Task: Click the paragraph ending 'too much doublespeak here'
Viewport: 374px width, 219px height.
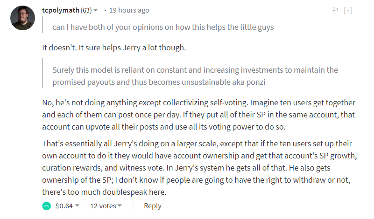Action: (x=199, y=168)
